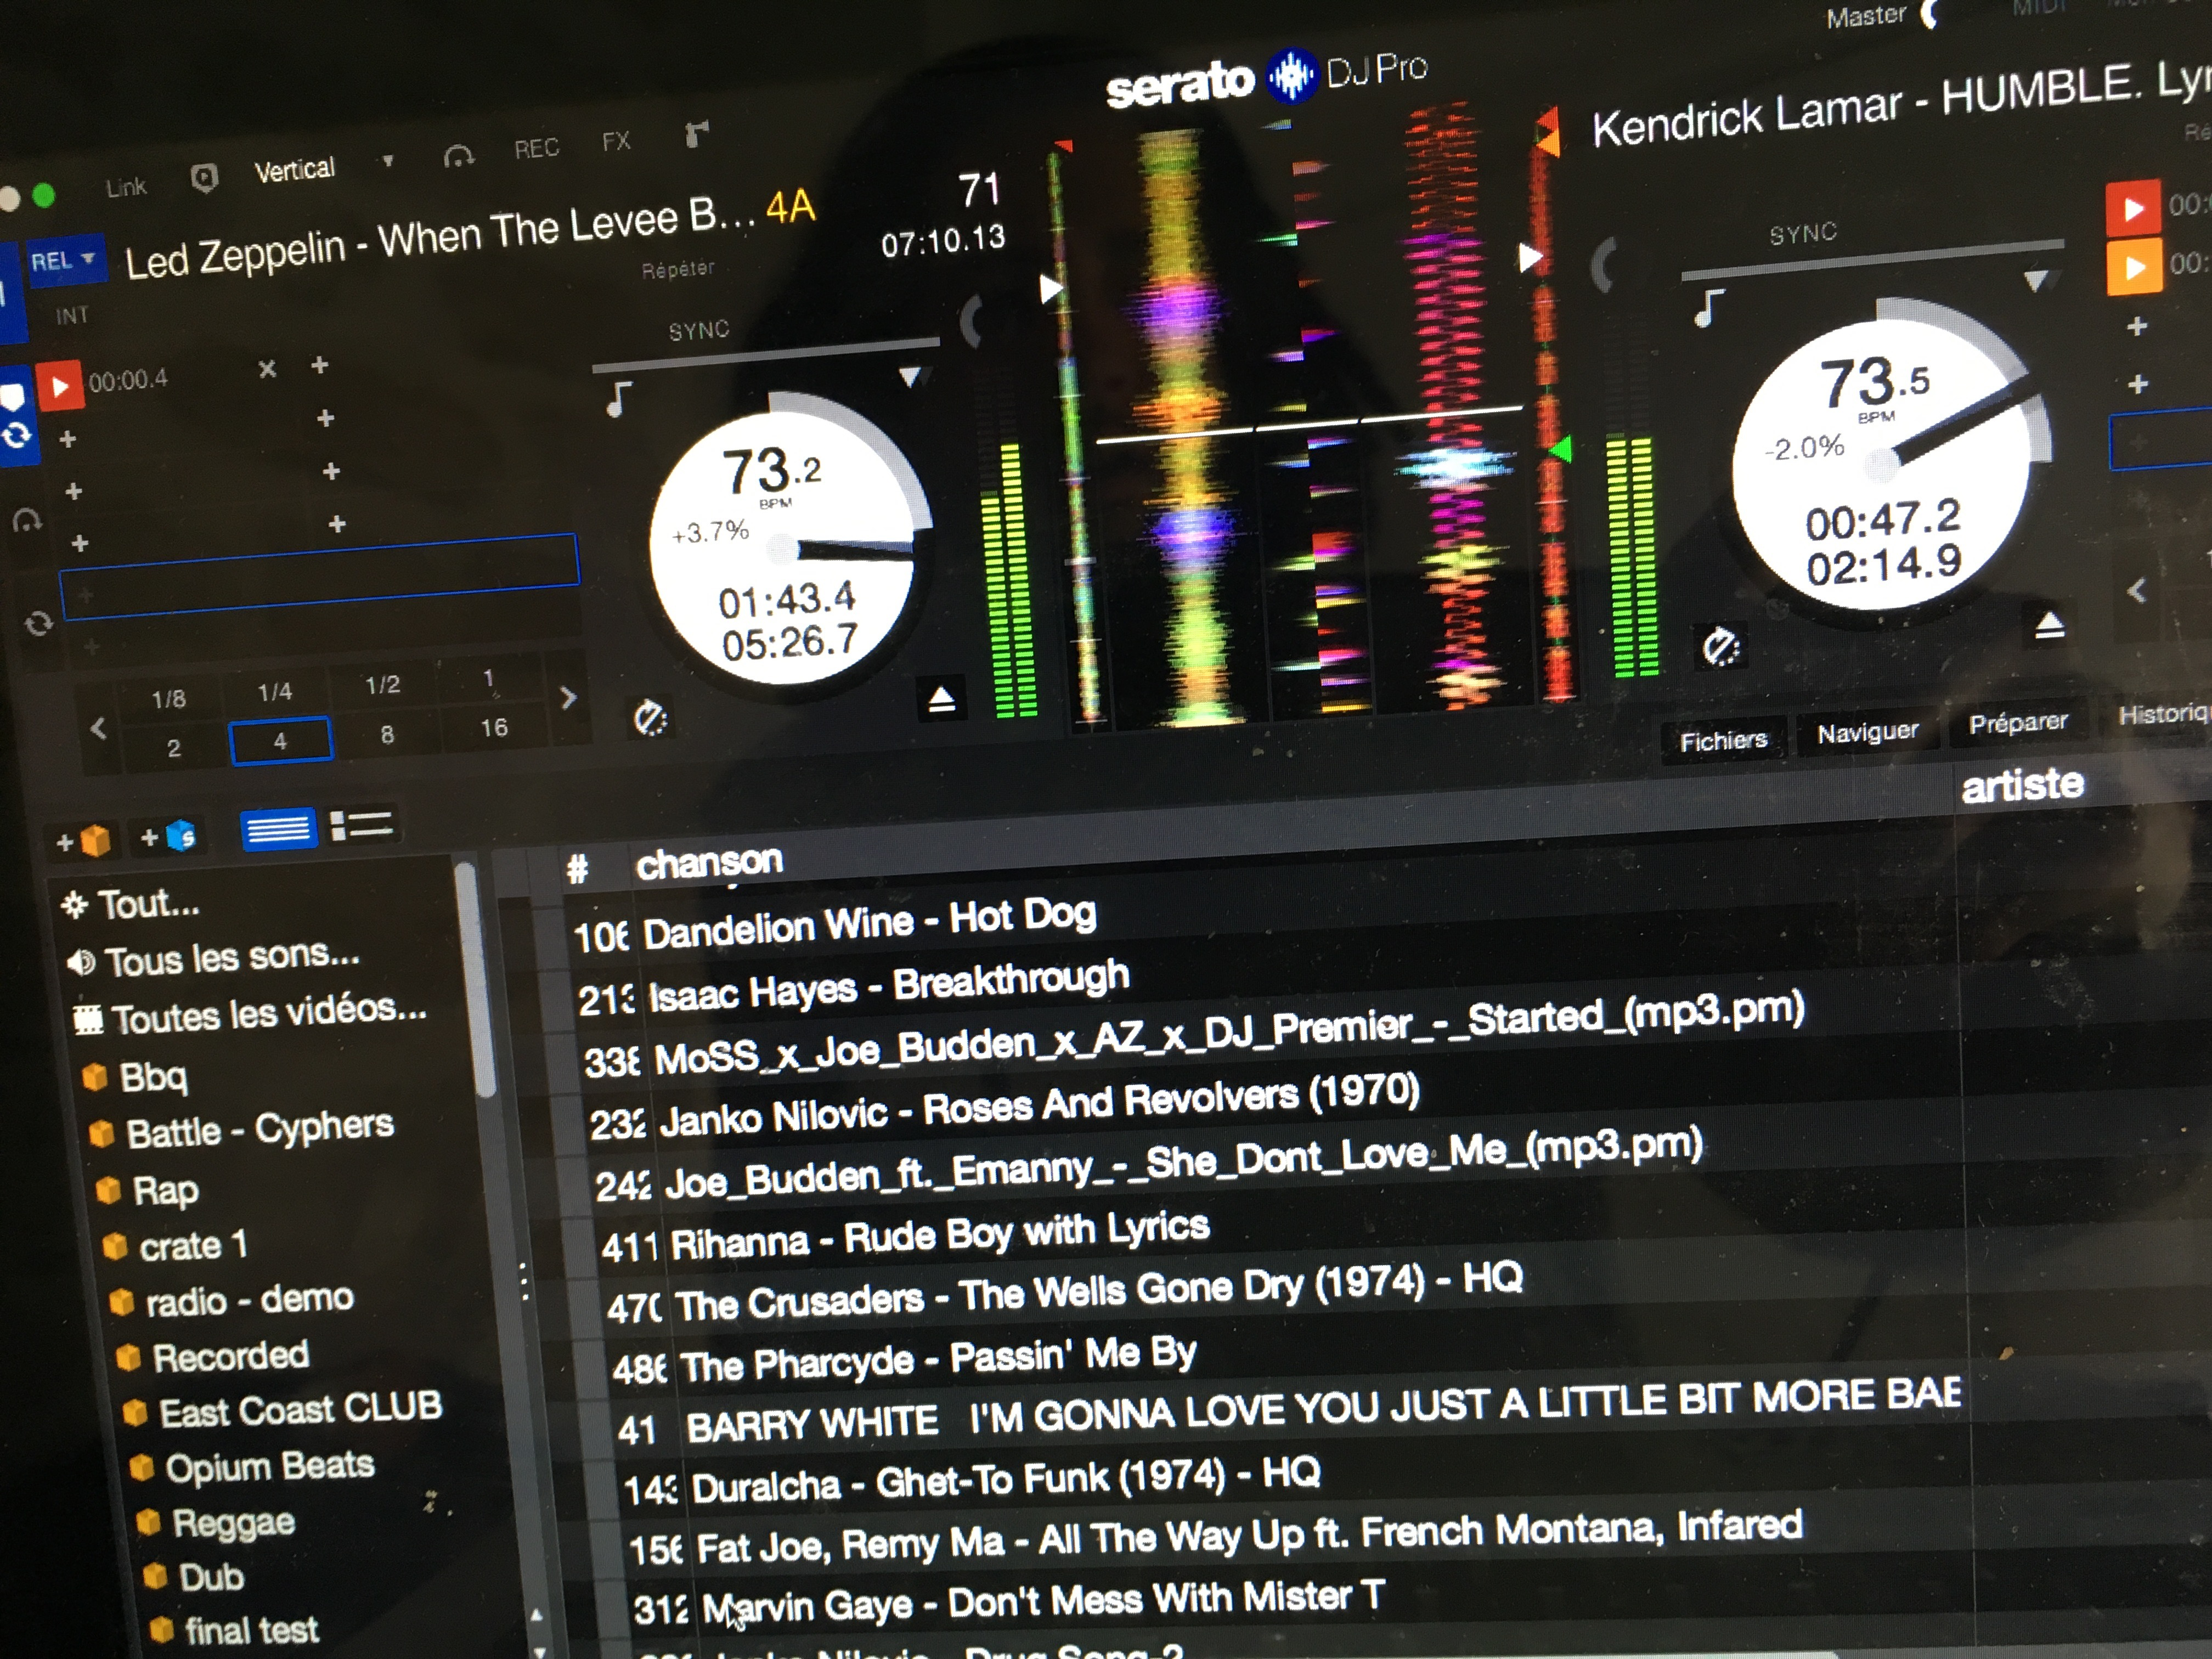This screenshot has height=1659, width=2212.
Task: Select the 16 beat autoloop
Action: tap(494, 727)
